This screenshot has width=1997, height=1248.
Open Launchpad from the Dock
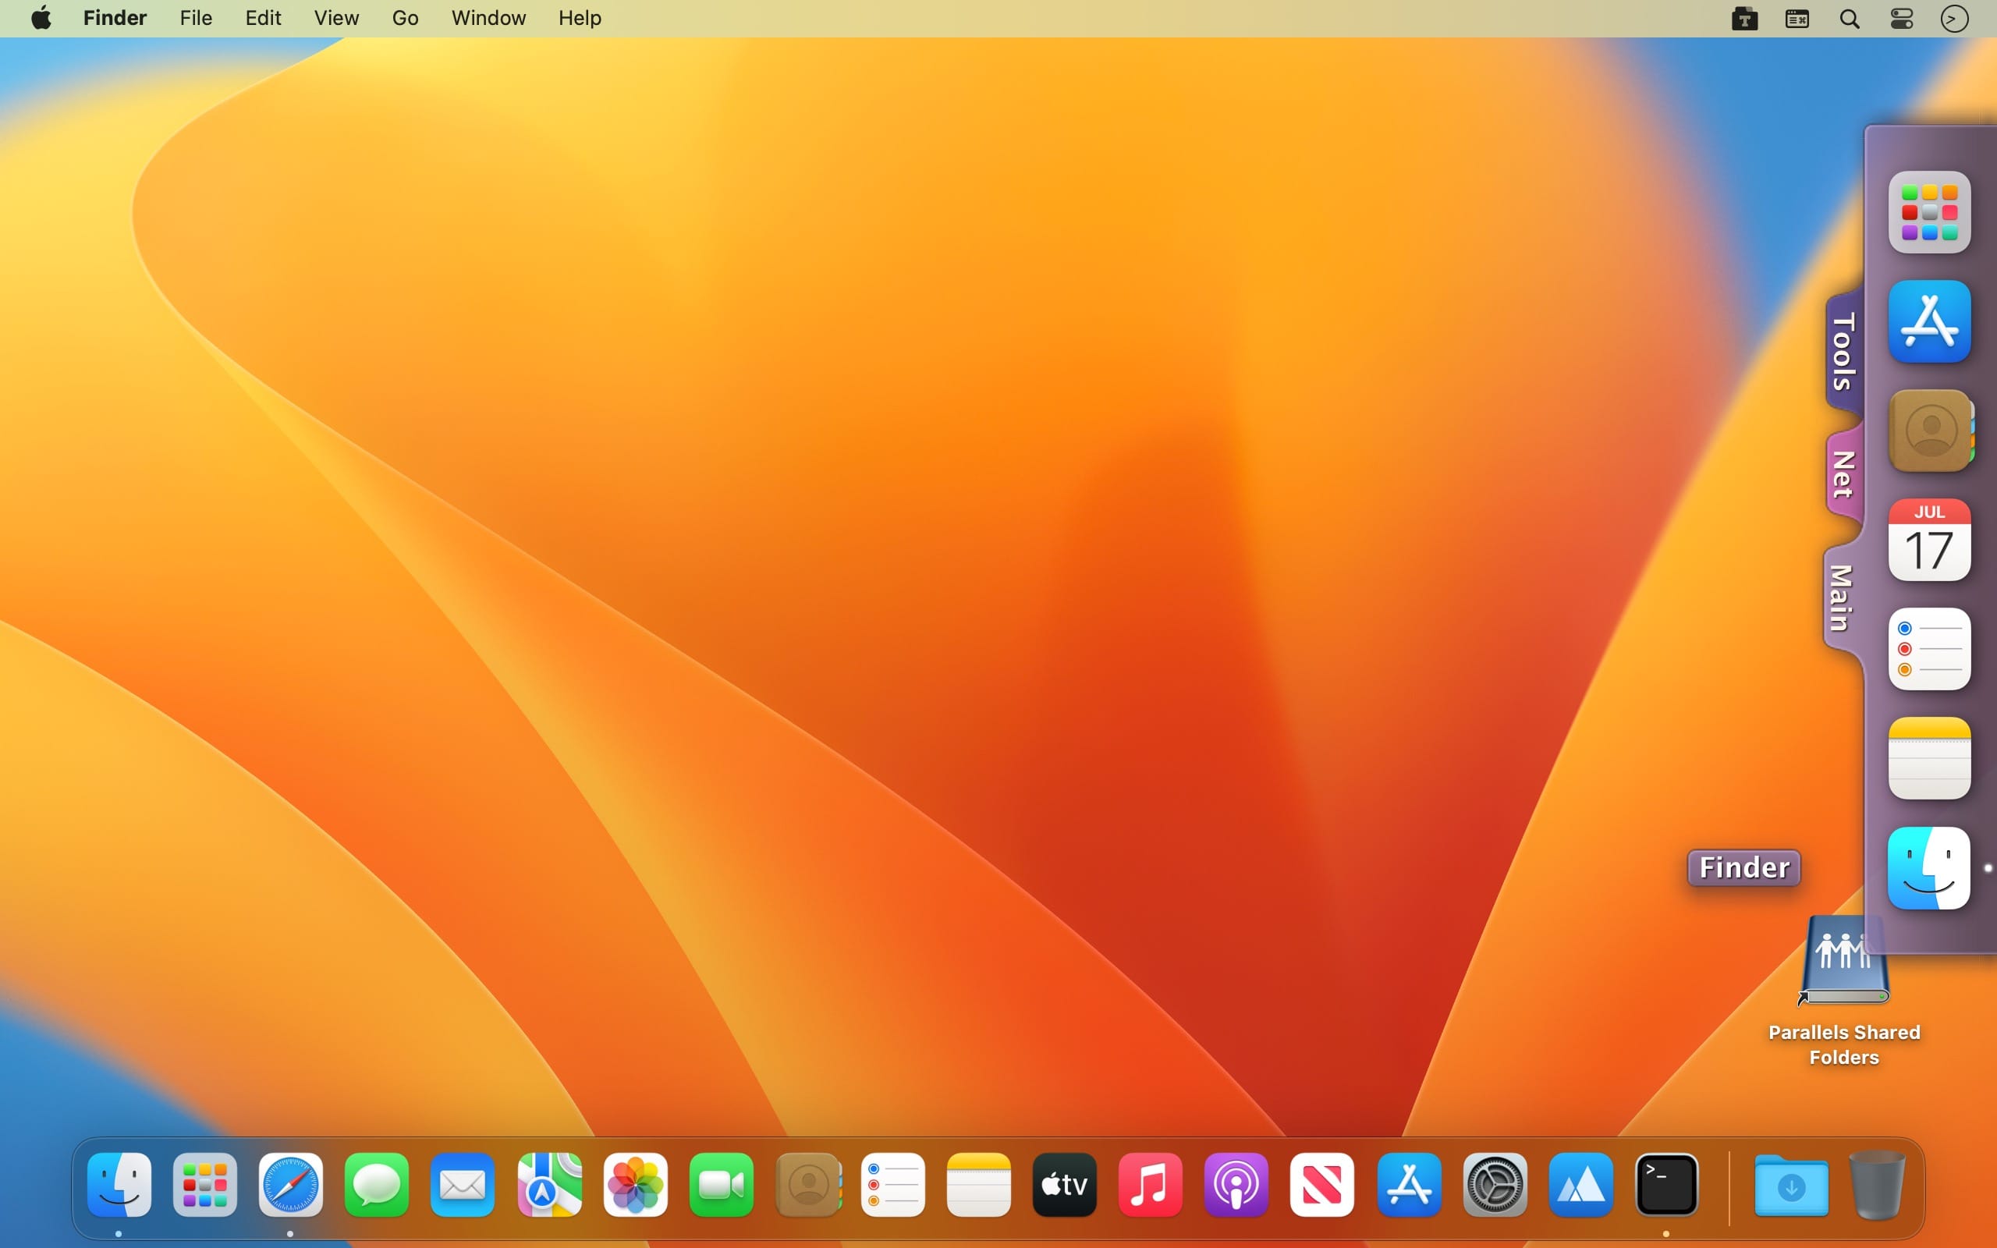[204, 1185]
